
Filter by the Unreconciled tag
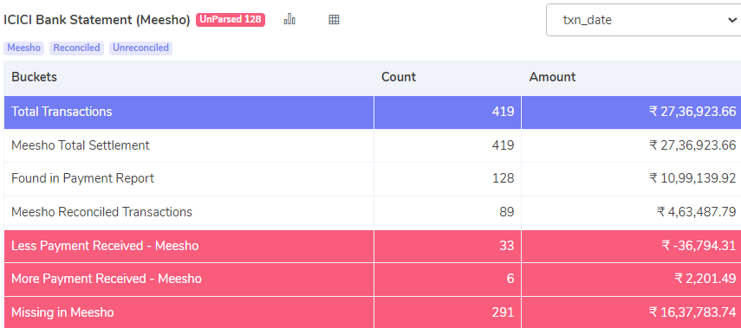coord(140,48)
